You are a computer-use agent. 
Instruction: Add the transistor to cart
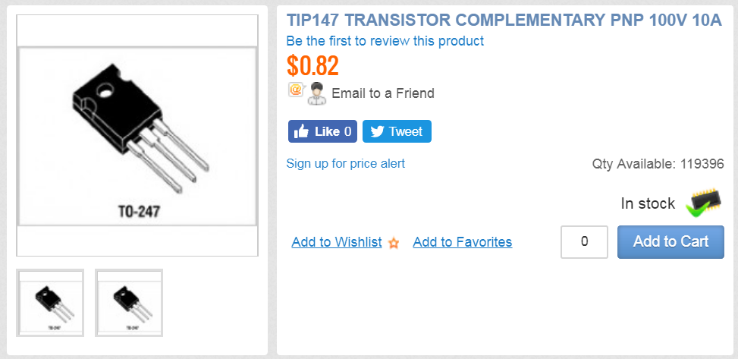tap(670, 241)
